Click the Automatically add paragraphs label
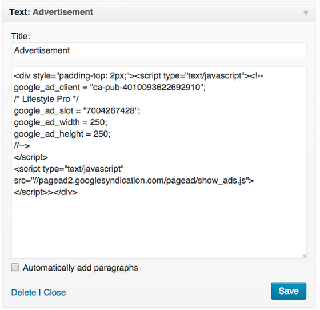The height and width of the screenshot is (310, 320). point(81,268)
